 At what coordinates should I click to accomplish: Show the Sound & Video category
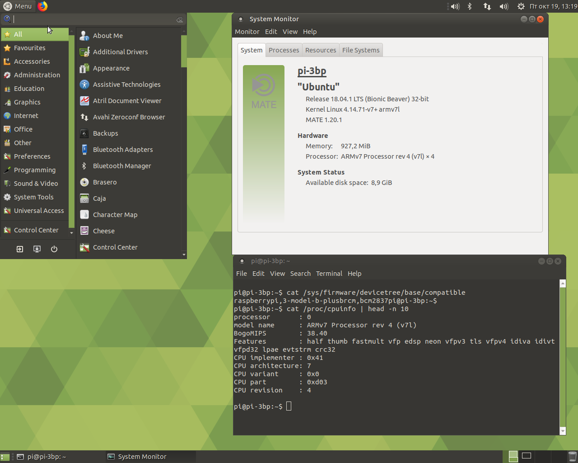click(35, 184)
